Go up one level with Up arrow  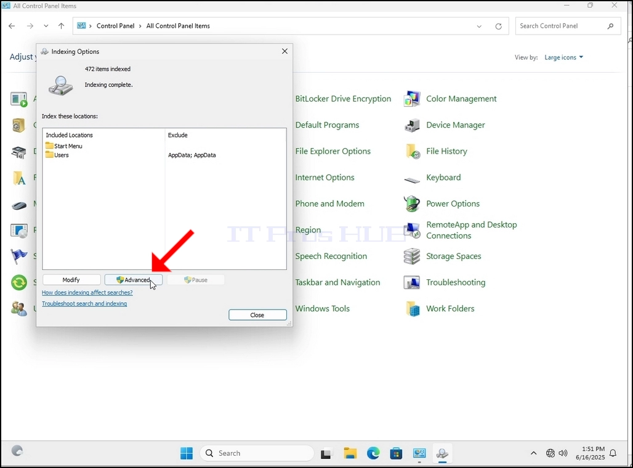(x=62, y=26)
